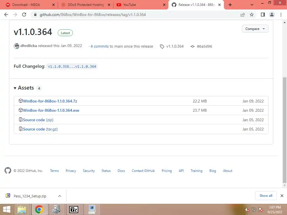Close the downloads bar
Image resolution: width=287 pixels, height=215 pixels.
coord(282,196)
